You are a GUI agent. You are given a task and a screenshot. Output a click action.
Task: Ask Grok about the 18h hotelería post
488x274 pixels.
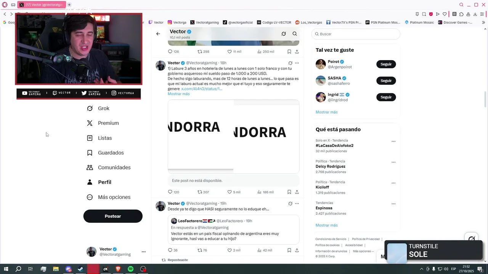(x=290, y=63)
